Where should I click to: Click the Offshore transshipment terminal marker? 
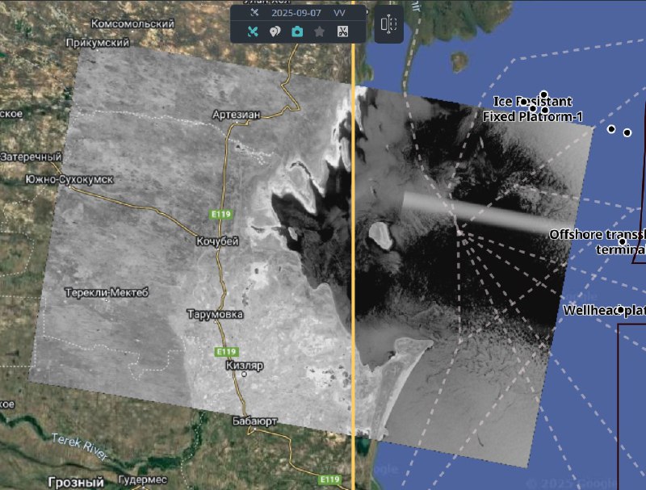(622, 241)
